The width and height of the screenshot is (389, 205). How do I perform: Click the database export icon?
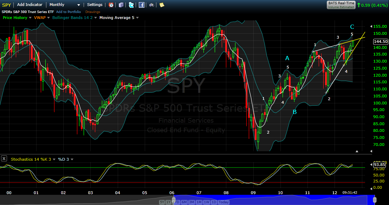pos(121,5)
